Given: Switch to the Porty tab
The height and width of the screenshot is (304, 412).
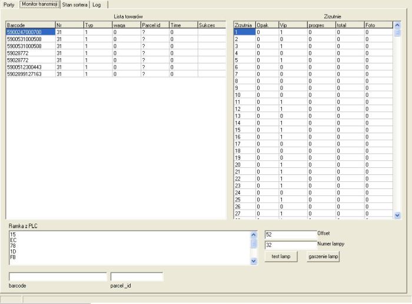Looking at the screenshot, I should (x=9, y=5).
